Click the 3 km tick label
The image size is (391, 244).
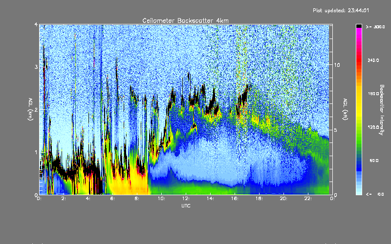click(x=36, y=67)
